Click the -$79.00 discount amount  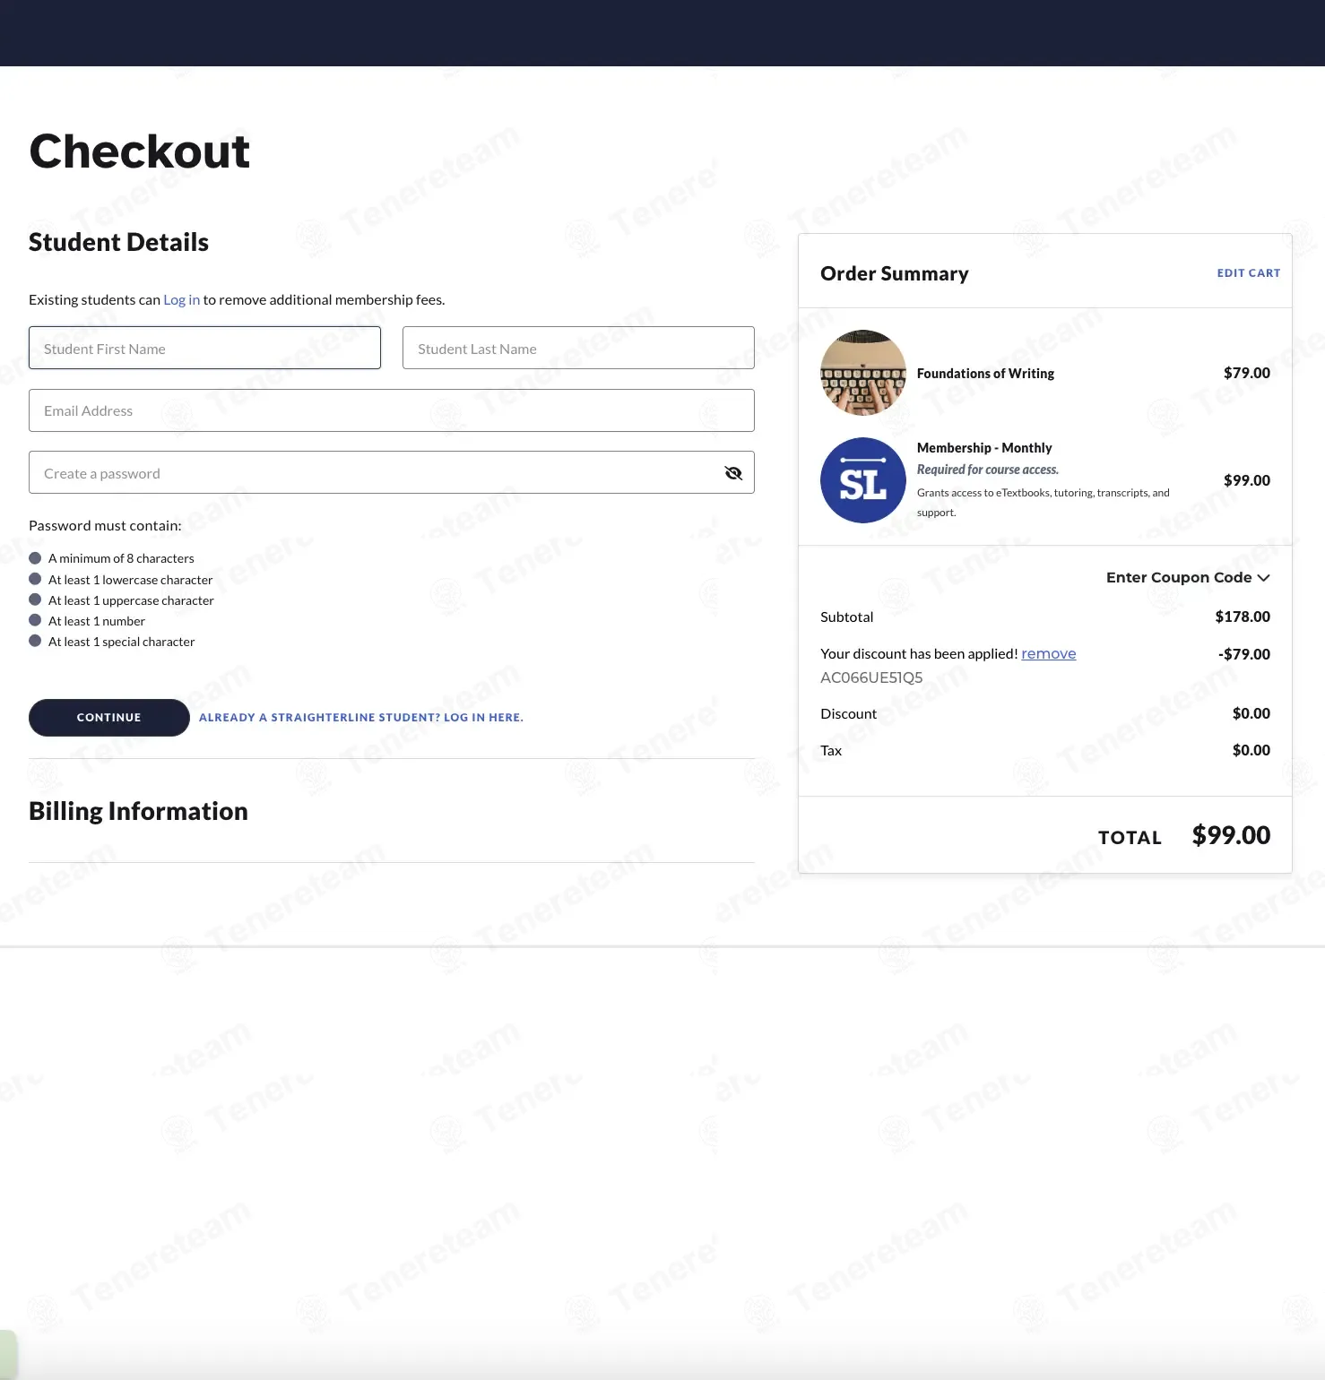point(1244,654)
